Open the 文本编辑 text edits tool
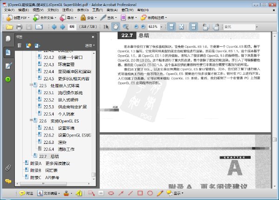The height and width of the screenshot is (200, 279). coord(48,193)
